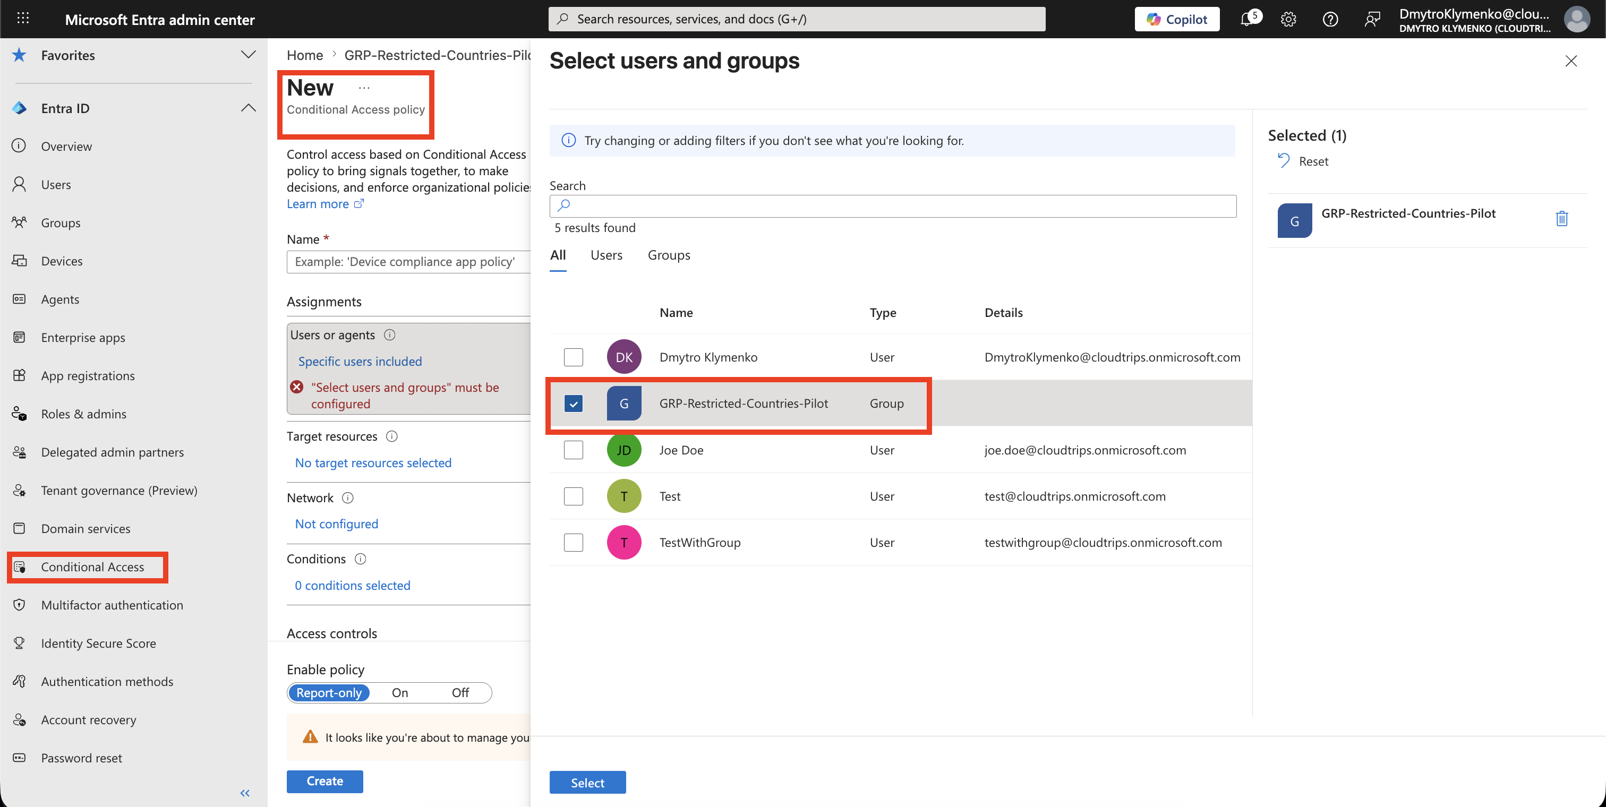Go to GRP-Restricted-Countries-Pilot breadcrumb
Screen dimensions: 1606x807
(x=437, y=55)
